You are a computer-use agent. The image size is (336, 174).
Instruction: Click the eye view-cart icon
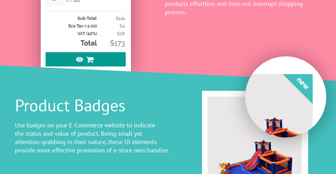79,60
